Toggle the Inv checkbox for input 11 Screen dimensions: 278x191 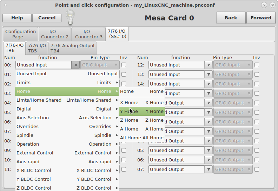pyautogui.click(x=124, y=170)
